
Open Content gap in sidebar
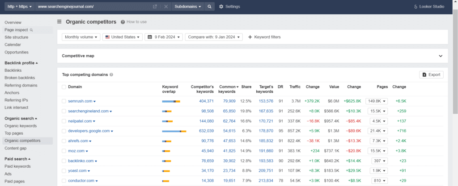[16, 148]
